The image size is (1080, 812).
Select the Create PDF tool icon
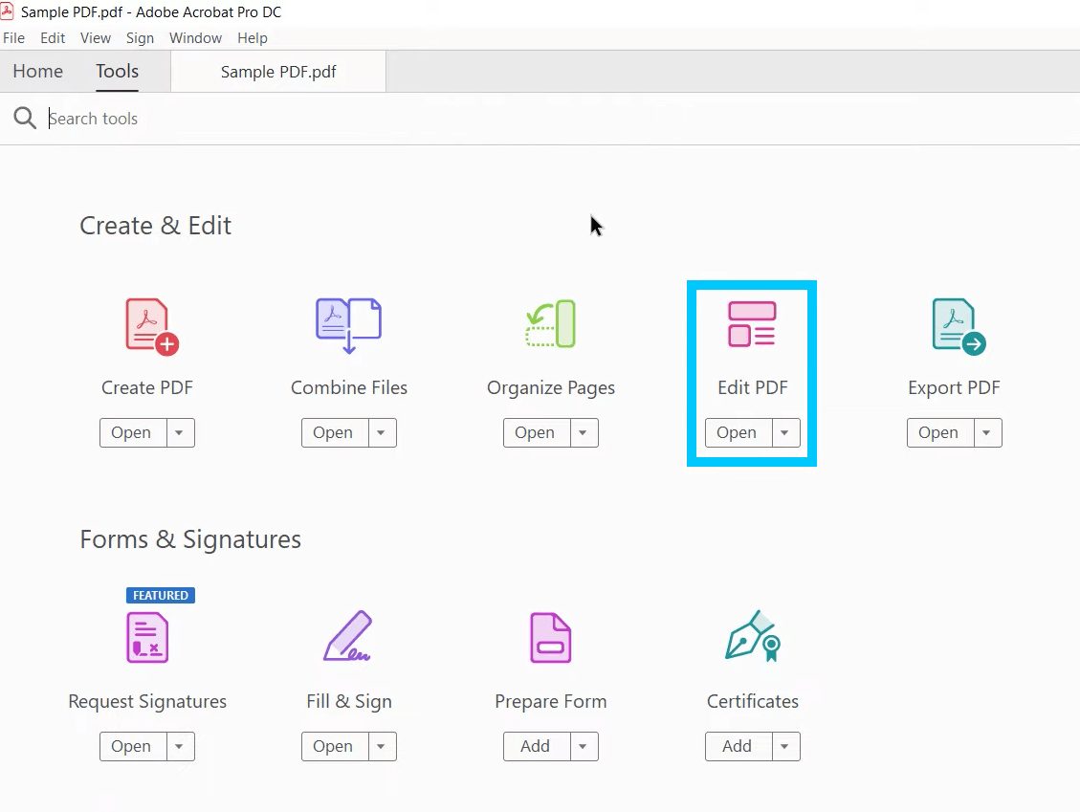147,324
